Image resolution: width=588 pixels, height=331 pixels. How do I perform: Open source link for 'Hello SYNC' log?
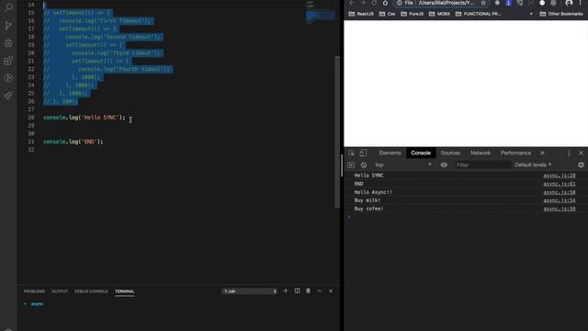(x=560, y=176)
